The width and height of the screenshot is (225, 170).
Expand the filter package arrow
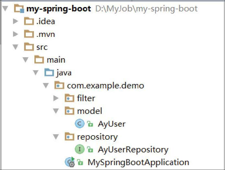pyautogui.click(x=56, y=98)
